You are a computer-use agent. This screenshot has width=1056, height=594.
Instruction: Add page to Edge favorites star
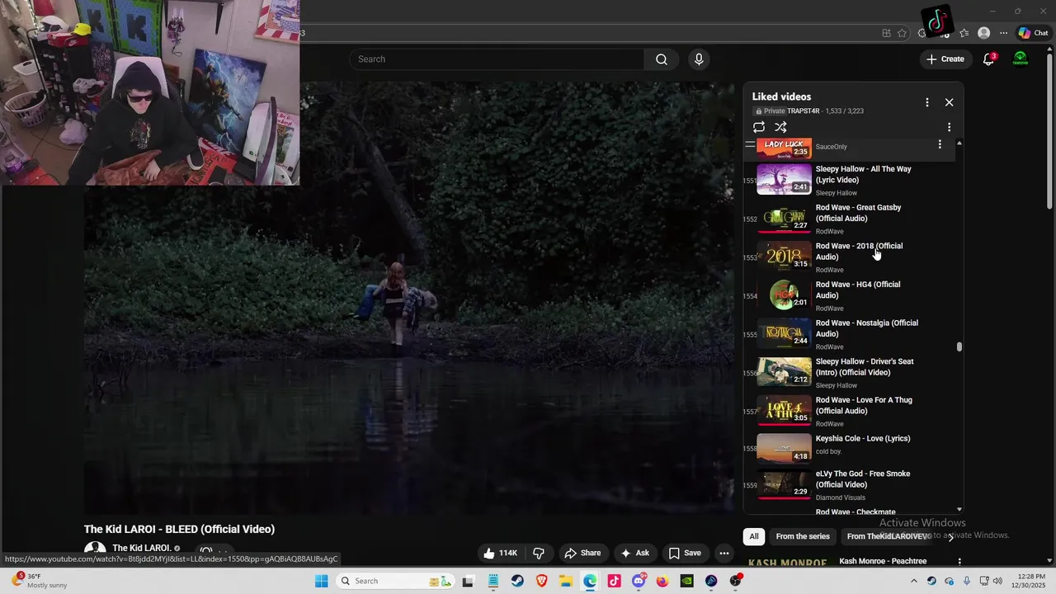pos(902,33)
